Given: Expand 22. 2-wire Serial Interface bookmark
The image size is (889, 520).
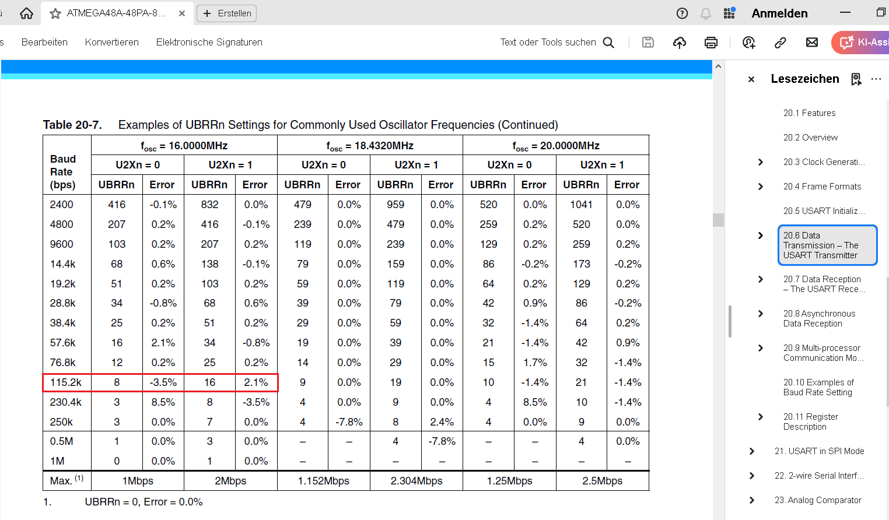Looking at the screenshot, I should (752, 476).
